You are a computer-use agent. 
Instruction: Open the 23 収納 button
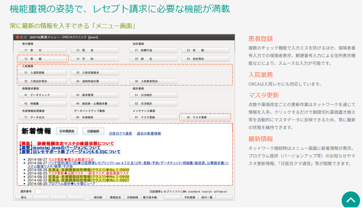205,50
